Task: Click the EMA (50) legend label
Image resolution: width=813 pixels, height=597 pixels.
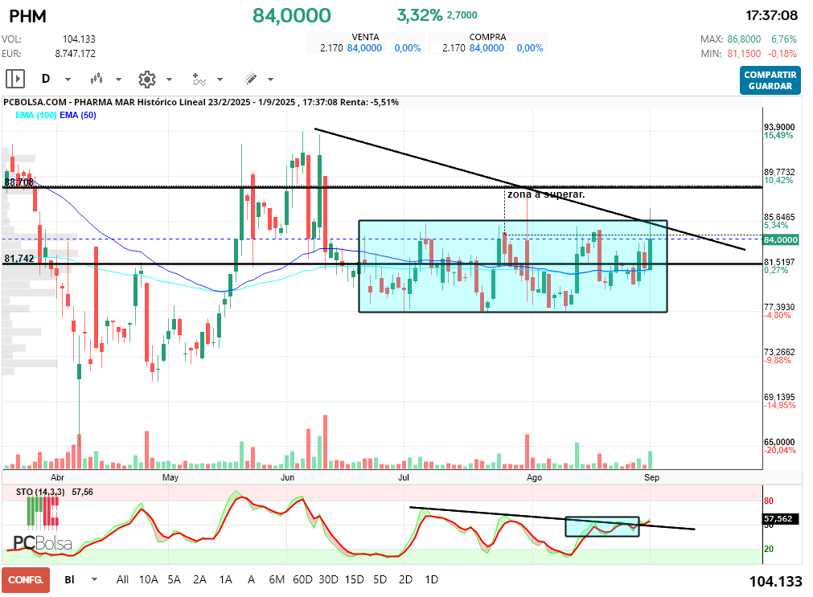Action: pos(78,115)
